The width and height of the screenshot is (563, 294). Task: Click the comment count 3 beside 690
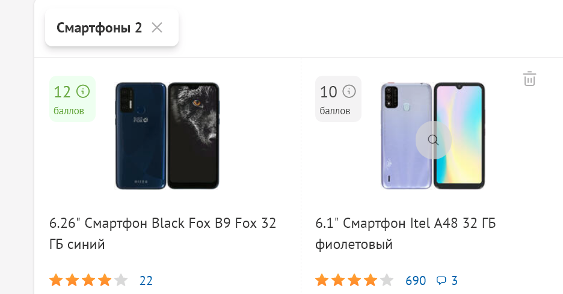pyautogui.click(x=454, y=281)
